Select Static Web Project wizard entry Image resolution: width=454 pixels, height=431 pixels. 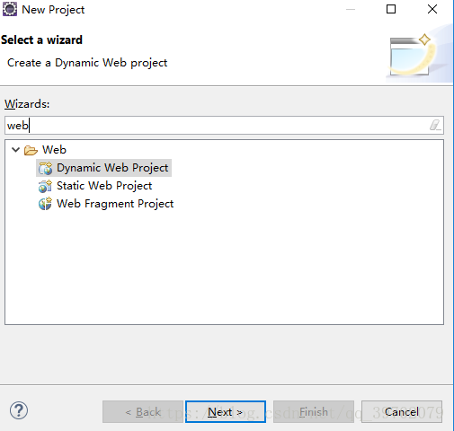104,186
